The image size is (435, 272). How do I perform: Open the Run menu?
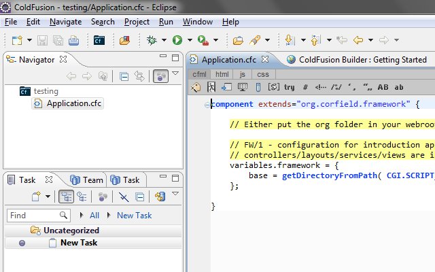coord(166,22)
